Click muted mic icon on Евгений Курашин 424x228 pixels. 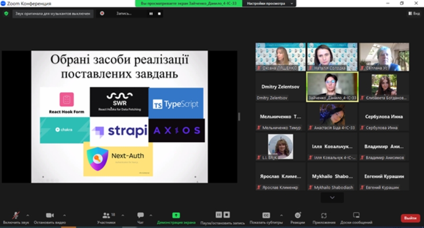click(363, 187)
